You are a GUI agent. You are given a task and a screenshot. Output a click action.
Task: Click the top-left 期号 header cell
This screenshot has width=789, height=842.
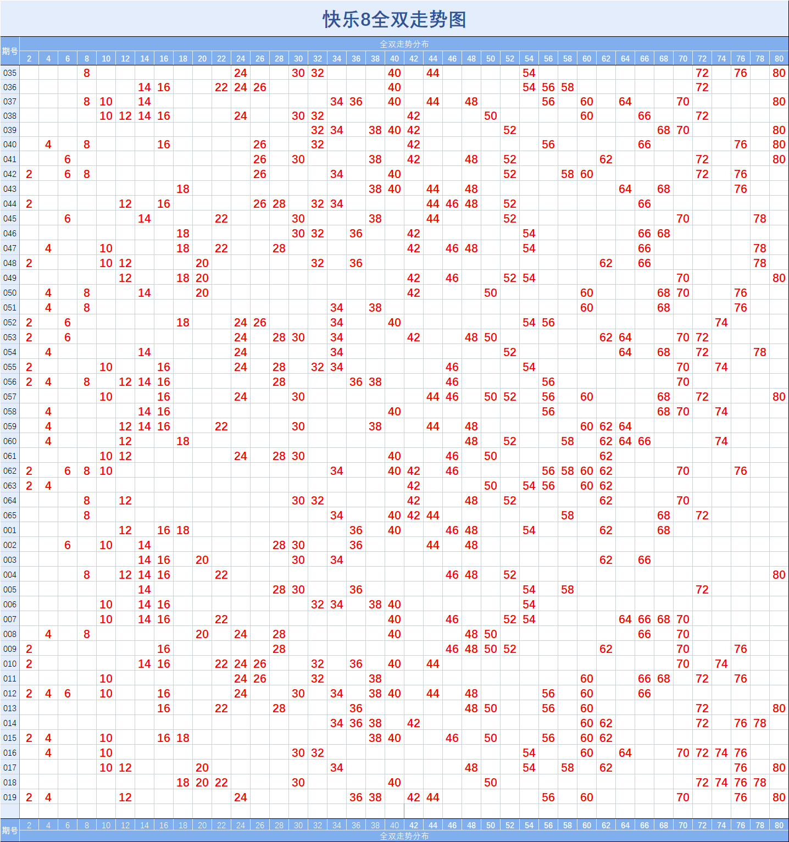click(x=10, y=51)
